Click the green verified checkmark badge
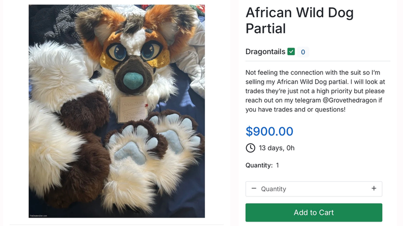 [x=291, y=52]
